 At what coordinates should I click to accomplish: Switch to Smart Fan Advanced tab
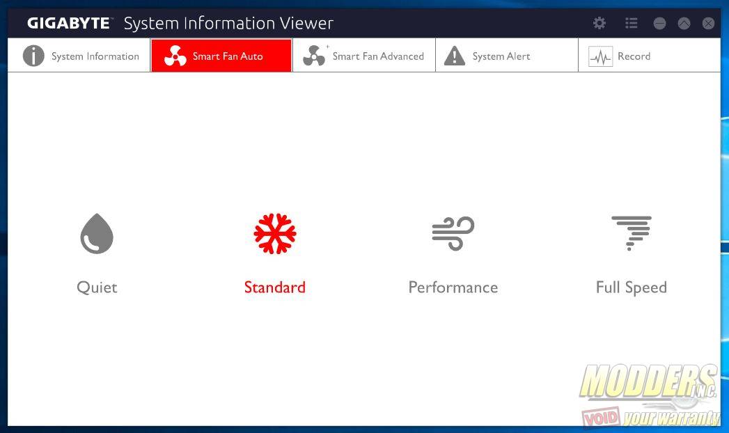(364, 56)
